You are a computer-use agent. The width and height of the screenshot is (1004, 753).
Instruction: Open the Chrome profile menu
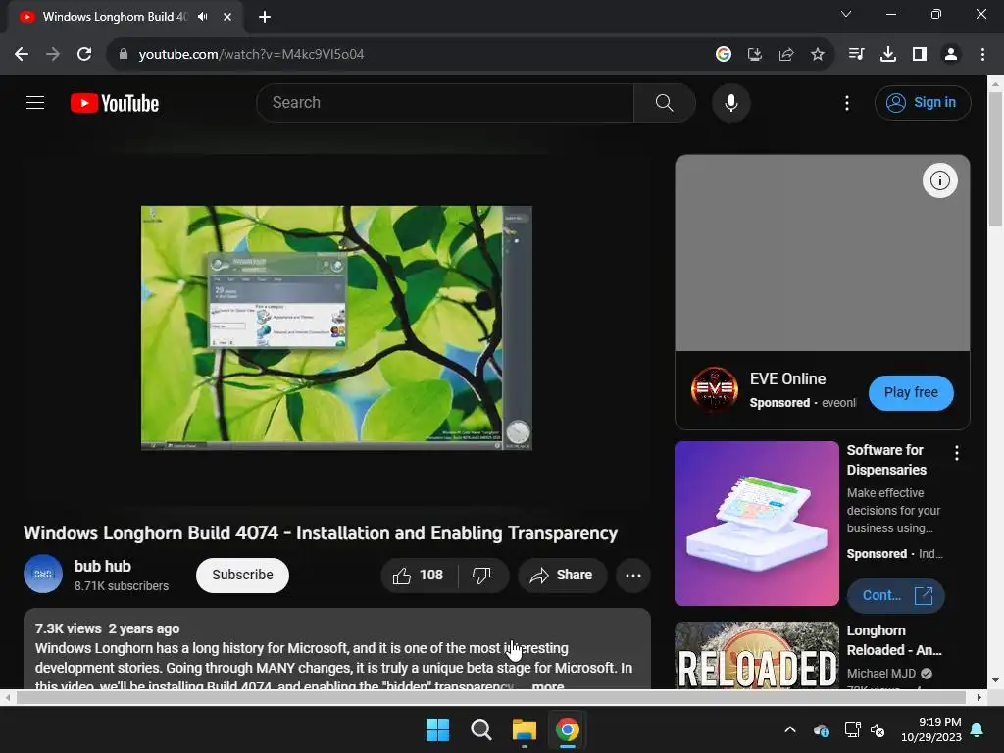click(951, 55)
